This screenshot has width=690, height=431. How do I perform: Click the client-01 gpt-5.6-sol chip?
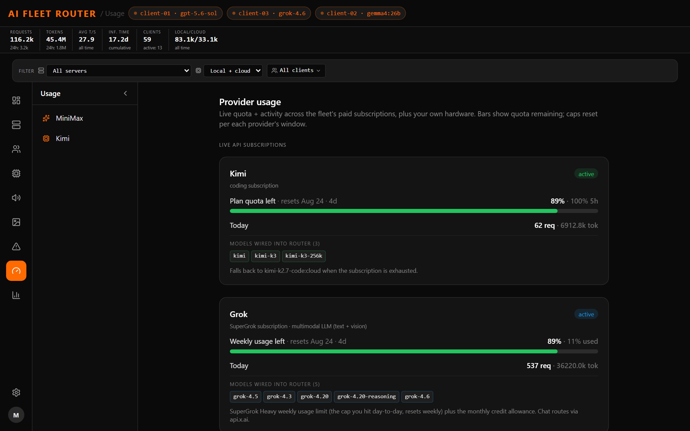(176, 13)
